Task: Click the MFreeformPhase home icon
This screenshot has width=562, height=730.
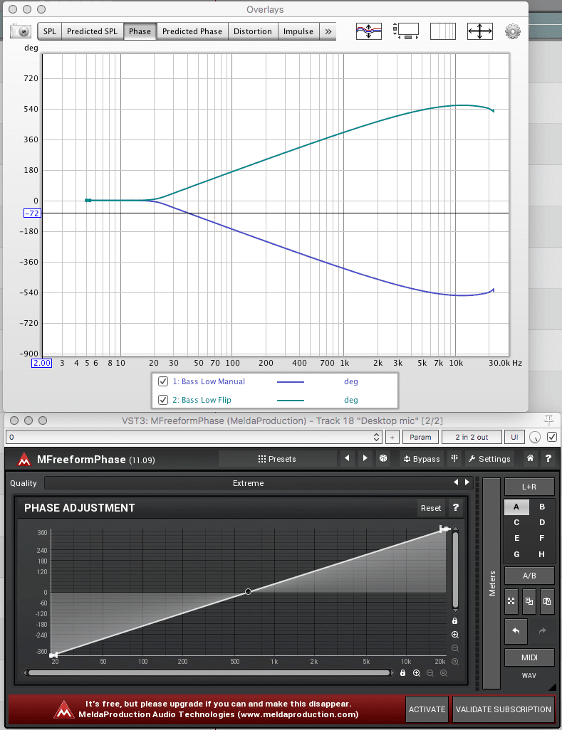Action: tap(530, 459)
